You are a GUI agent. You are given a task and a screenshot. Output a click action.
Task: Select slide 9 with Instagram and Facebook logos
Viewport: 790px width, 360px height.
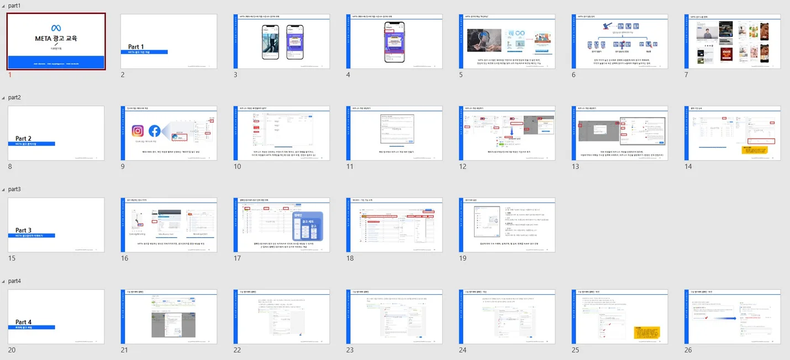[x=168, y=133]
